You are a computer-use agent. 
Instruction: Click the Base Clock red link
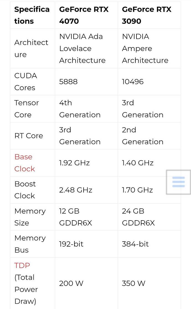(24, 163)
